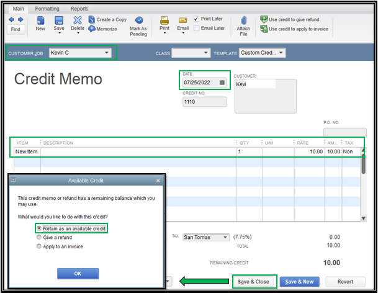Click the New memo icon

pyautogui.click(x=40, y=20)
